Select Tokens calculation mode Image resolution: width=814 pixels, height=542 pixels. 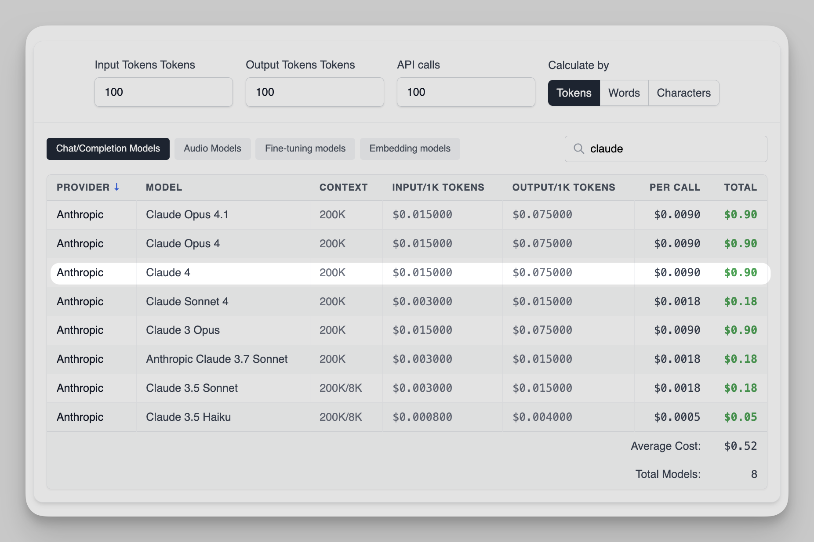(x=574, y=93)
